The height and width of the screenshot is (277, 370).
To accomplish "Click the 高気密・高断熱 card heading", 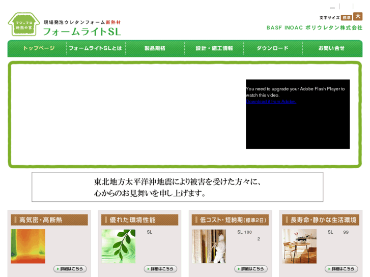I will [x=49, y=220].
